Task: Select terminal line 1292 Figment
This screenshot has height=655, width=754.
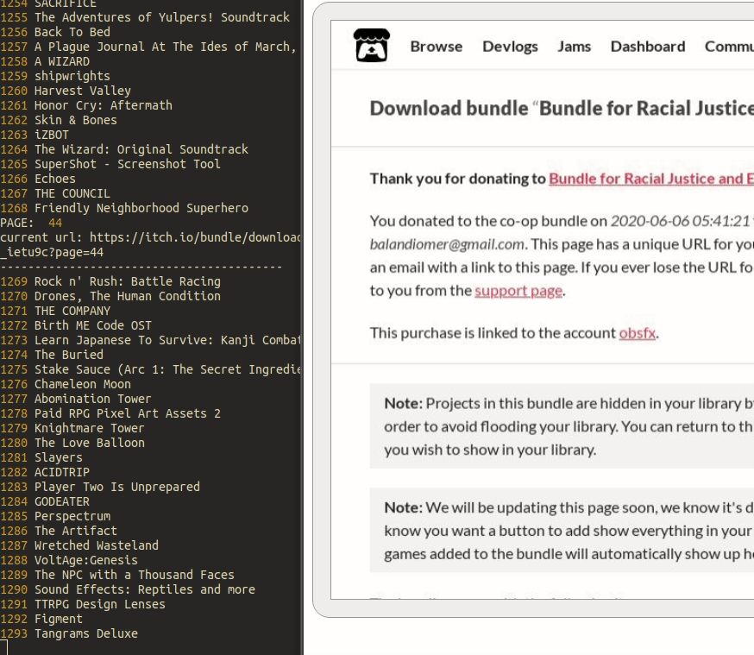Action: coord(41,619)
